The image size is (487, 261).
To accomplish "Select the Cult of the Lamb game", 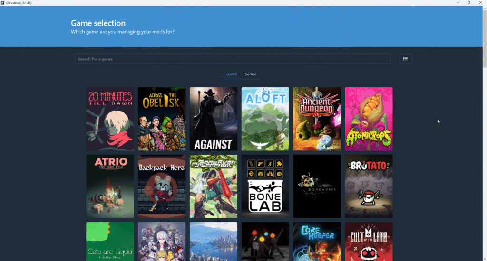I will tap(369, 242).
